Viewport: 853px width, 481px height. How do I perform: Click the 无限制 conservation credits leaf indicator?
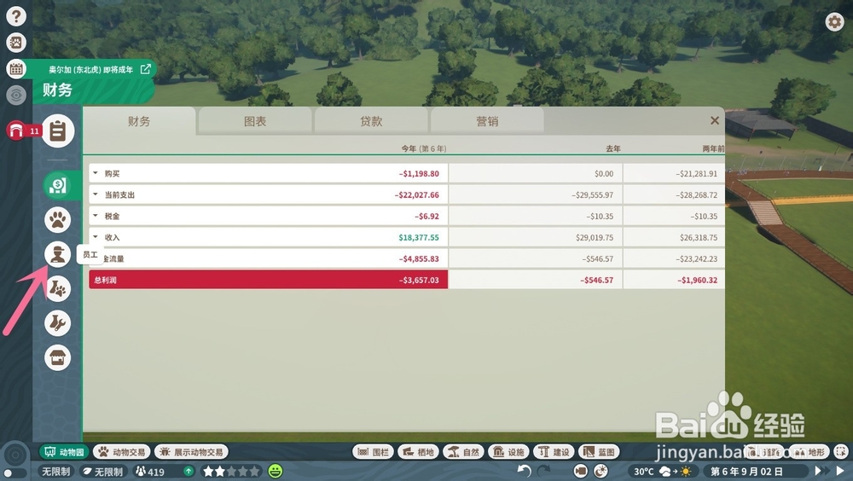point(103,472)
